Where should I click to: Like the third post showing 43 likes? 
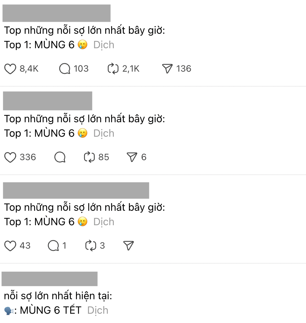pos(11,246)
